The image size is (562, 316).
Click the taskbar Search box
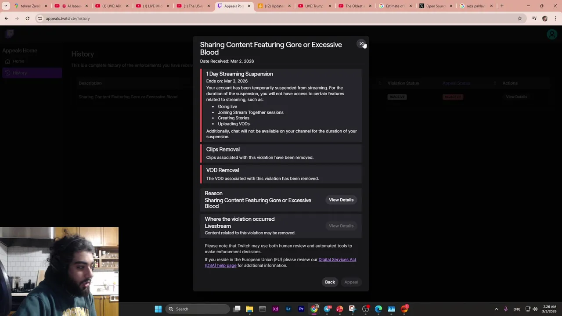point(198,309)
